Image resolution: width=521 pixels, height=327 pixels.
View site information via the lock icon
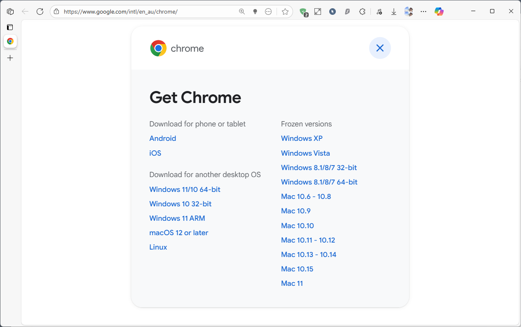[x=56, y=12]
